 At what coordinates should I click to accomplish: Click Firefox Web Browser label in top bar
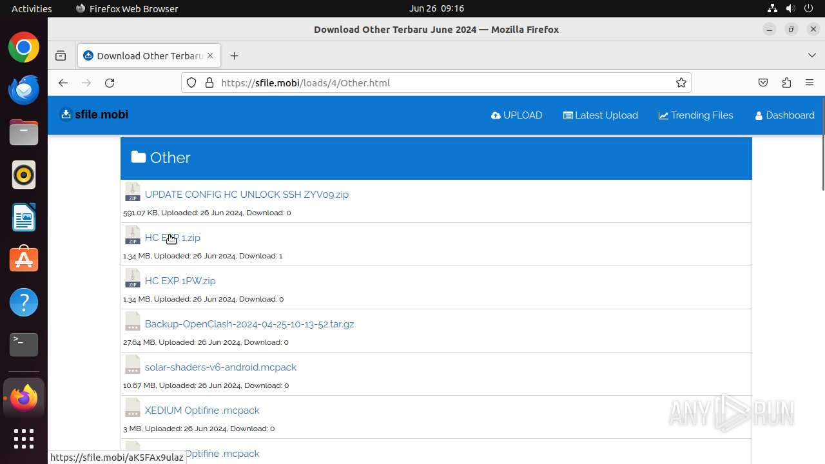127,8
